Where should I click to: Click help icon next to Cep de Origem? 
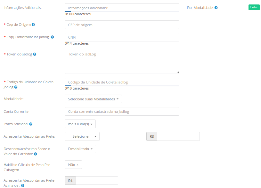coord(33,25)
